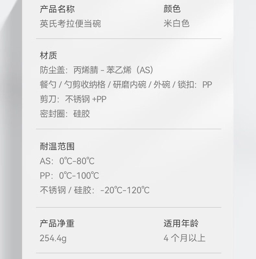Click the 不锈钢 / 硅胶 -20℃-120℃ line
Viewport: 256px width, 259px height.
[95, 190]
